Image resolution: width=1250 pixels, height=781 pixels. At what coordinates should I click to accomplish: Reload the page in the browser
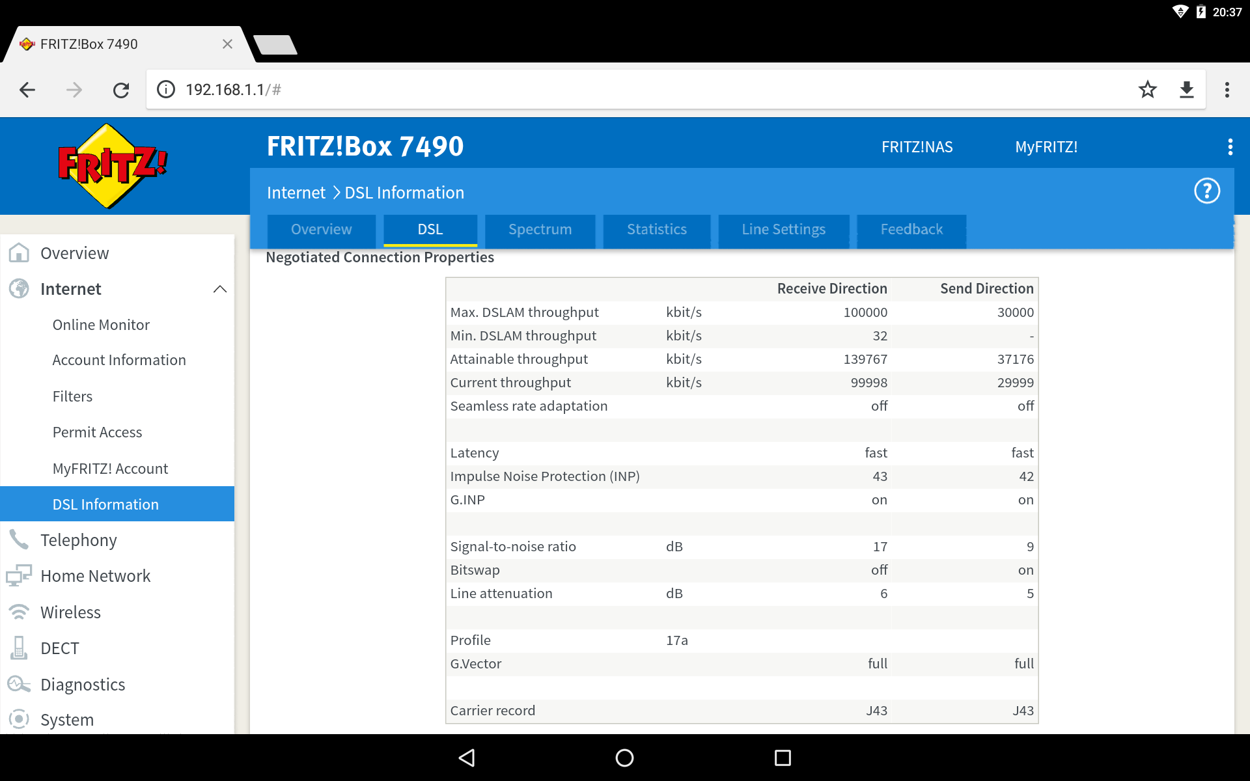[121, 90]
